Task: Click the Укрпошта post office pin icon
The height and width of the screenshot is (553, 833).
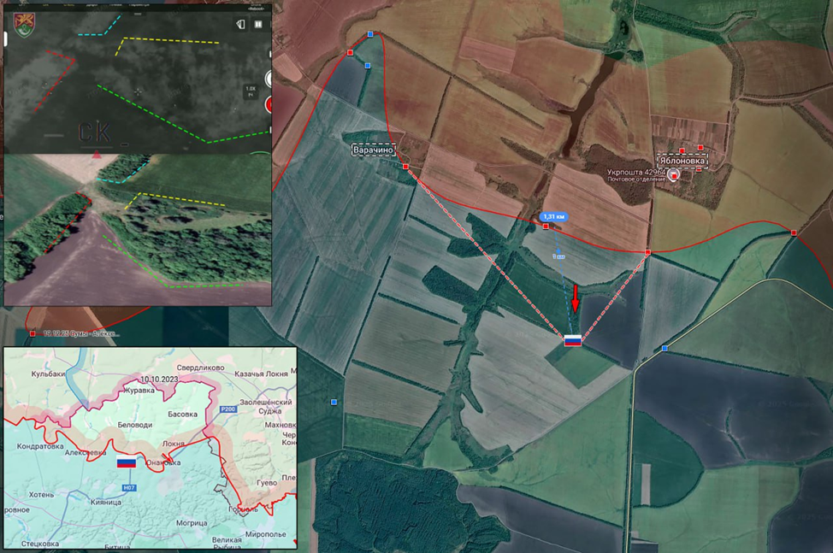Action: tap(674, 176)
